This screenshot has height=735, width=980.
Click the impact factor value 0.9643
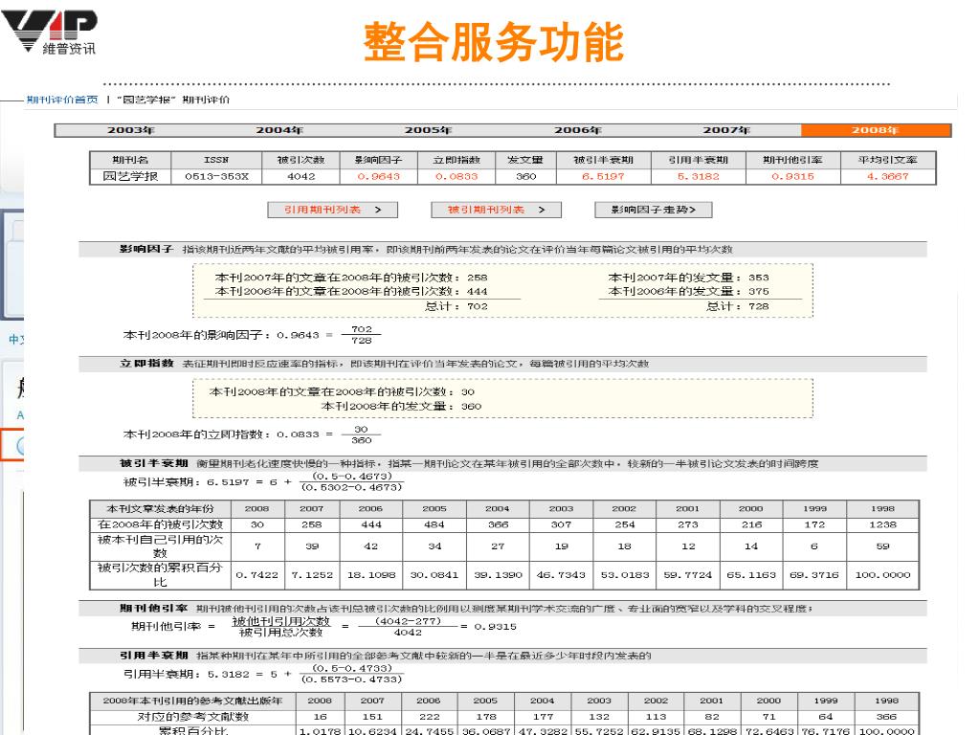point(378,176)
